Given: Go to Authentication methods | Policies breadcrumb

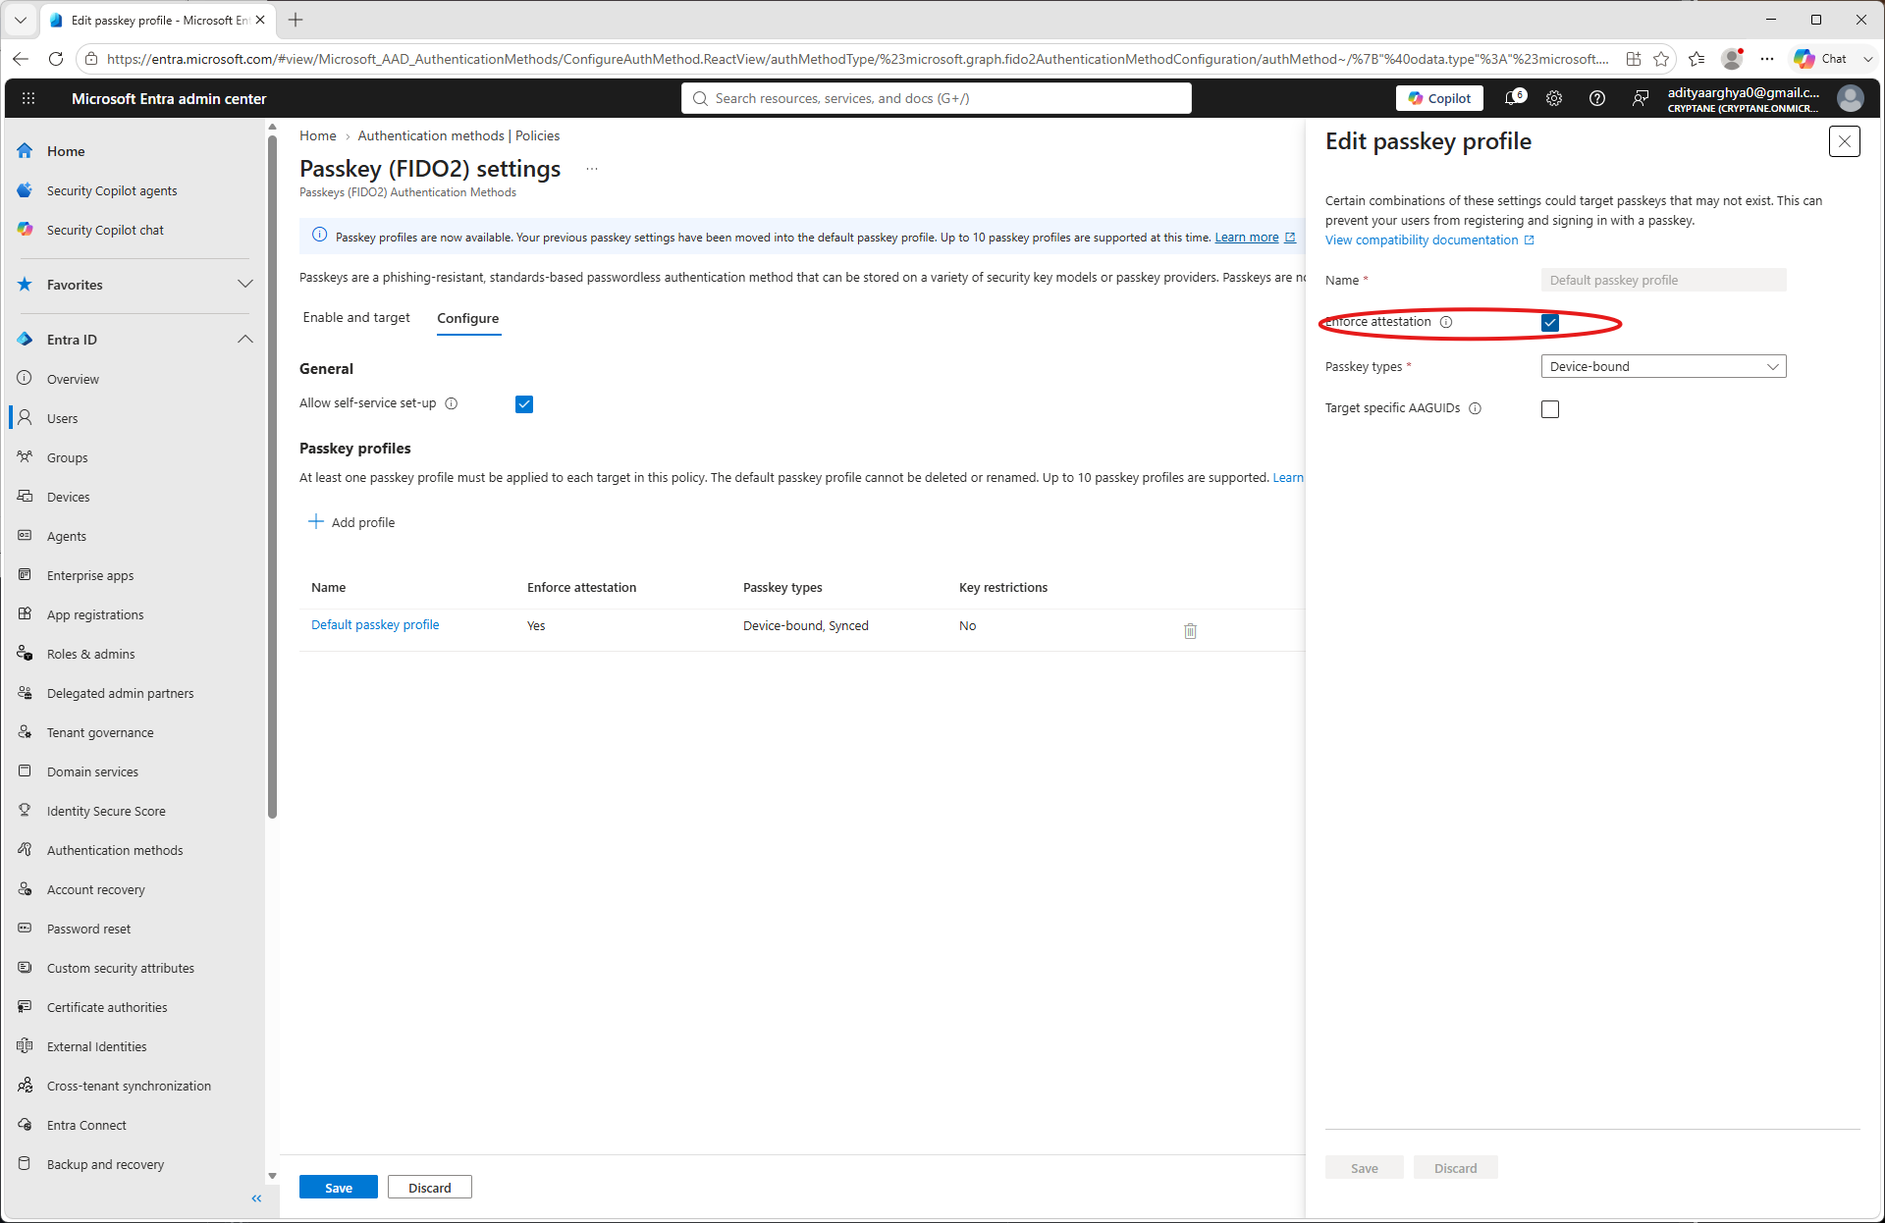Looking at the screenshot, I should pos(458,135).
